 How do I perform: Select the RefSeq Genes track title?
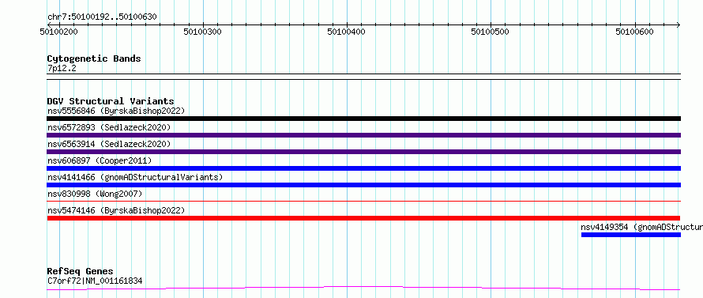coord(80,272)
